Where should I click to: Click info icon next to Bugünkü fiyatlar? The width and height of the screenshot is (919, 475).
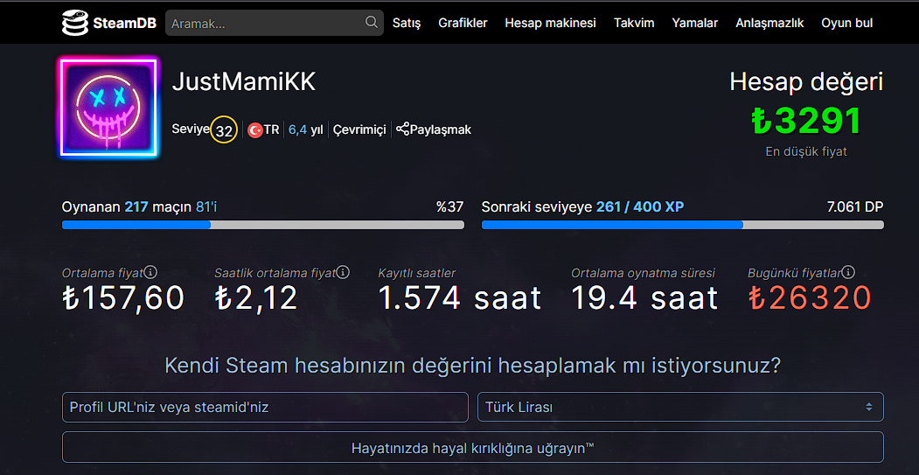[x=849, y=272]
